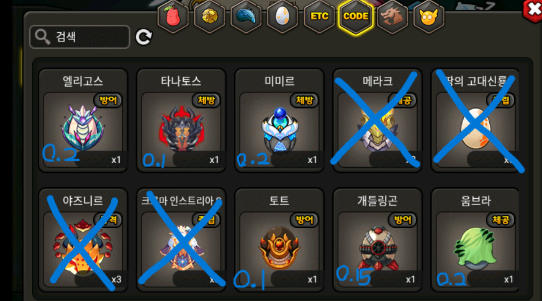Select the crossed-out 메라크 egg

(x=377, y=120)
